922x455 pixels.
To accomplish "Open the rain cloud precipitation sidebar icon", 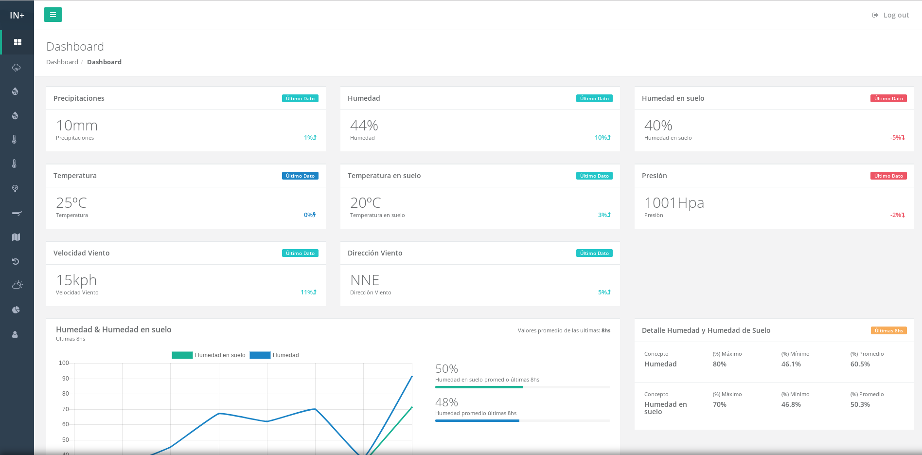I will [x=17, y=67].
